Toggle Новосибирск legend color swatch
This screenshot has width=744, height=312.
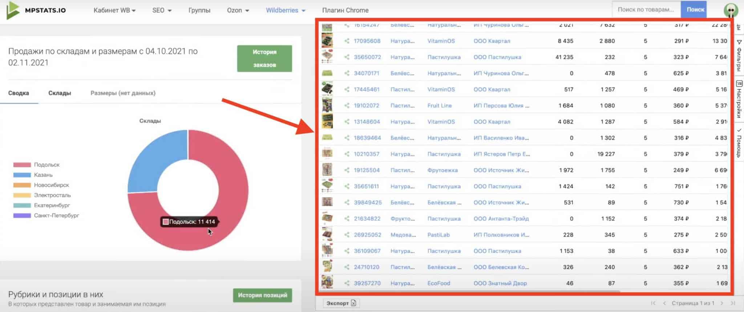pos(22,185)
